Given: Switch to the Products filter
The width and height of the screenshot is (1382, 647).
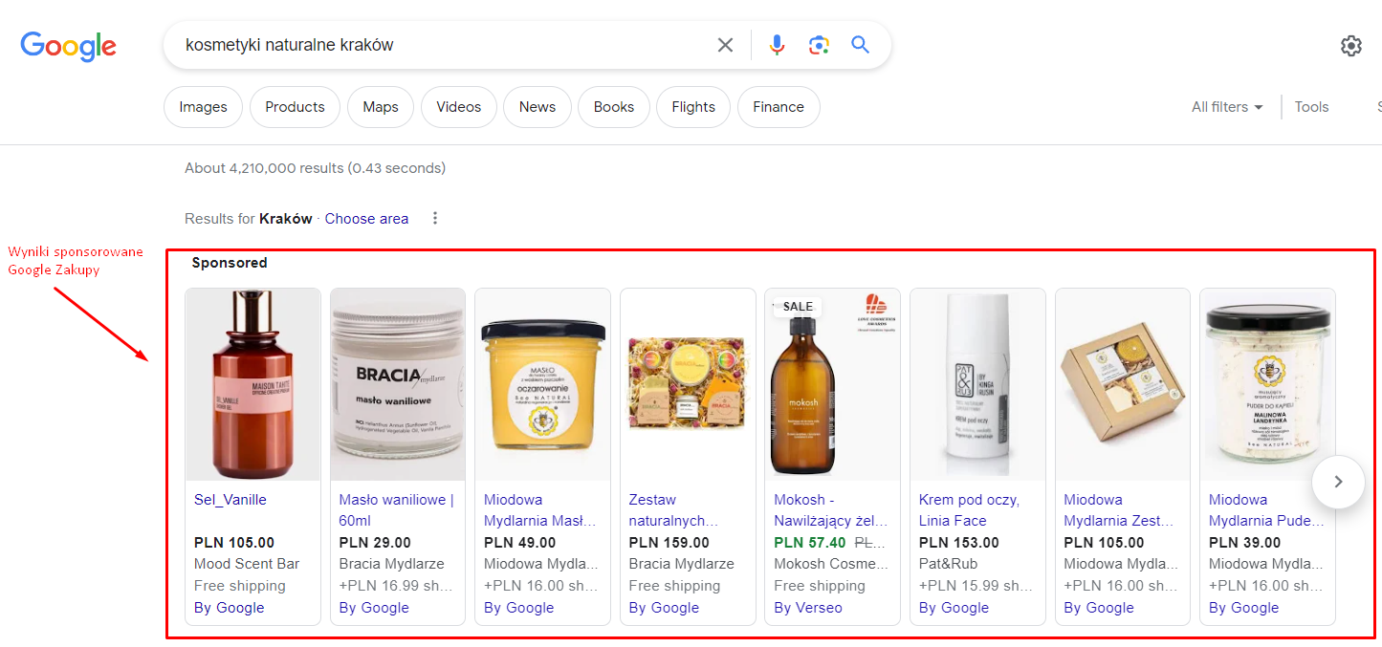Looking at the screenshot, I should pyautogui.click(x=295, y=107).
